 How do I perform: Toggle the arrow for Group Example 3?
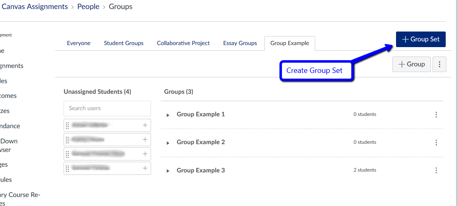168,171
